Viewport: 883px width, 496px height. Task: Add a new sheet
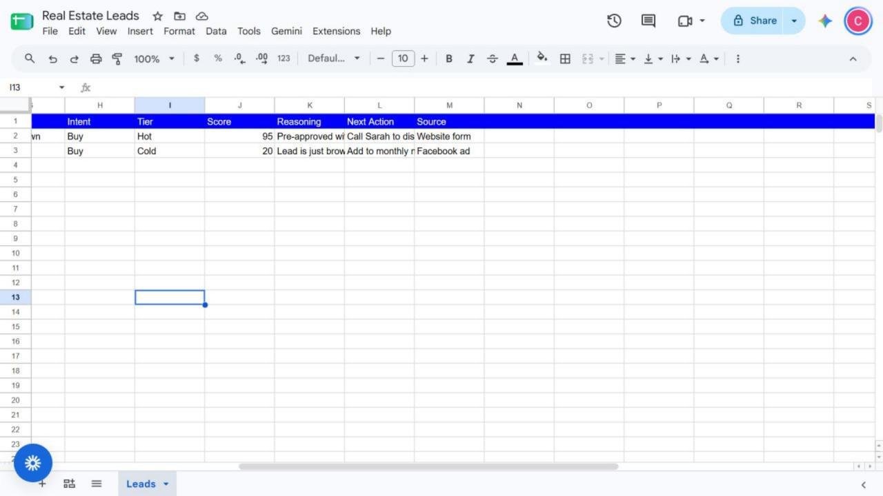click(42, 484)
